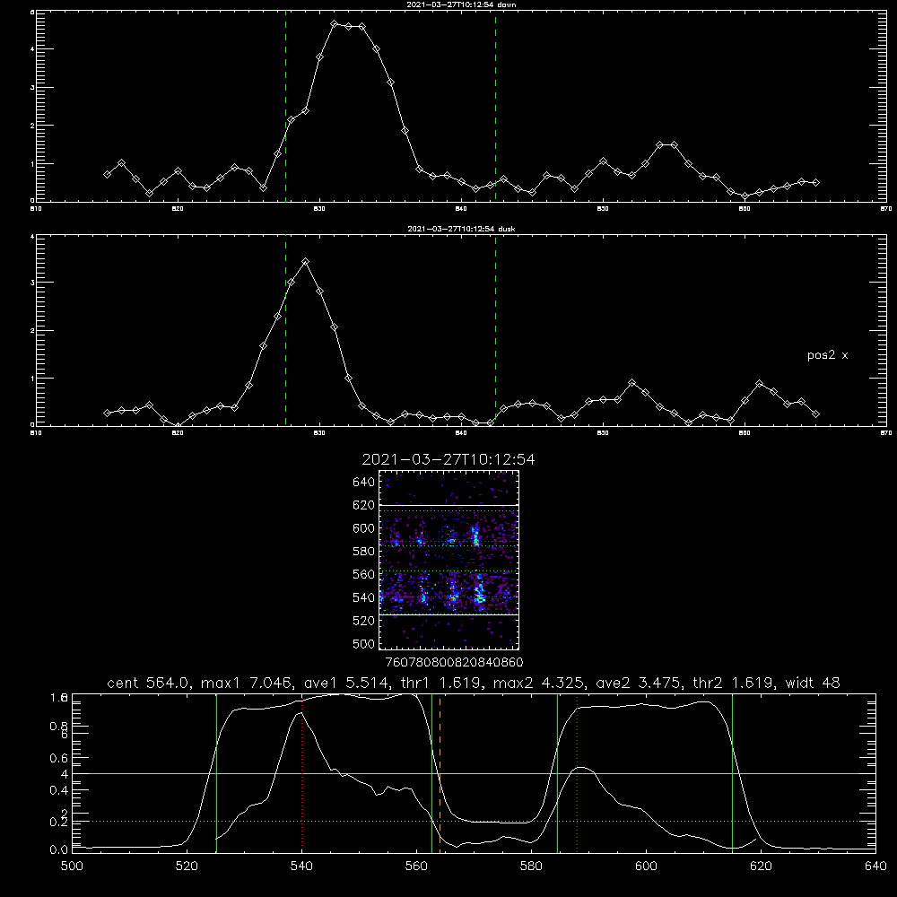897x897 pixels.
Task: Click the '560' y-axis label beside the spectral image
Action: tap(364, 574)
